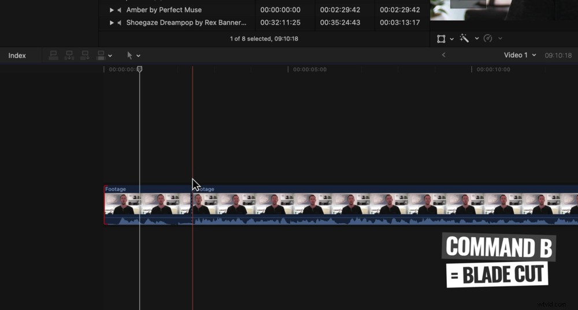Click the 00:00:00:00 start cell of Amber
The height and width of the screenshot is (310, 578).
(x=280, y=10)
